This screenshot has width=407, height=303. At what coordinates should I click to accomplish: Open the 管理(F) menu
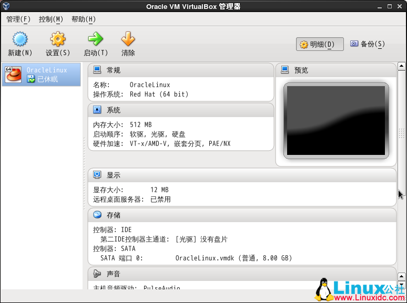coord(18,19)
